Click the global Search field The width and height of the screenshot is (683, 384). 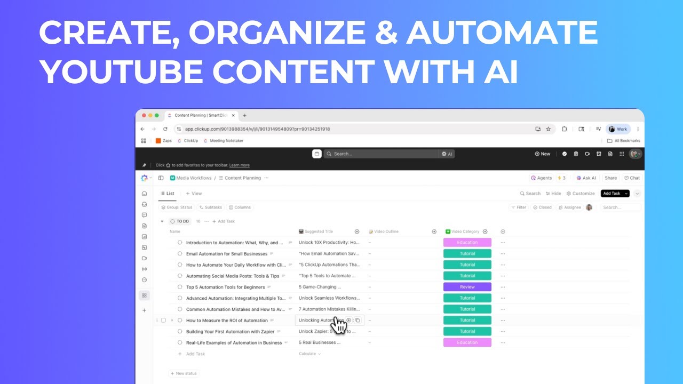tap(381, 154)
